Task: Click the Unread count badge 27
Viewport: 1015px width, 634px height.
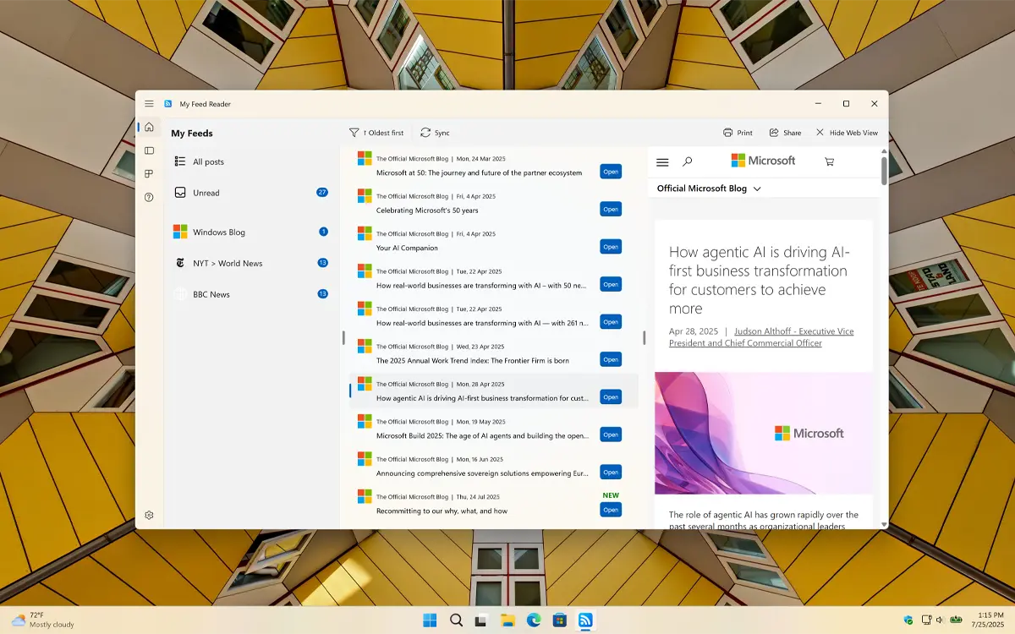Action: (x=322, y=193)
